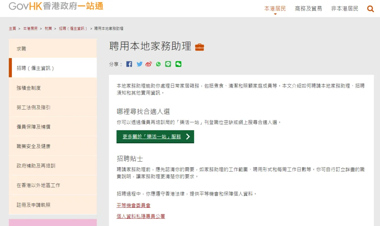Select 強積金制度 sidebar item
Screen dimensions: 380x226
(x=29, y=88)
